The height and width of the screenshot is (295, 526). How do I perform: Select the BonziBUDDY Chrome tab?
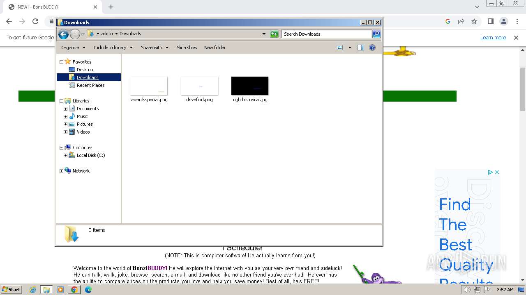tap(51, 7)
